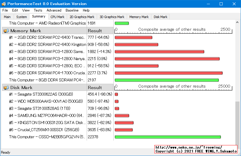
Task: Click graphics result value '1691'
Action: (92, 23)
